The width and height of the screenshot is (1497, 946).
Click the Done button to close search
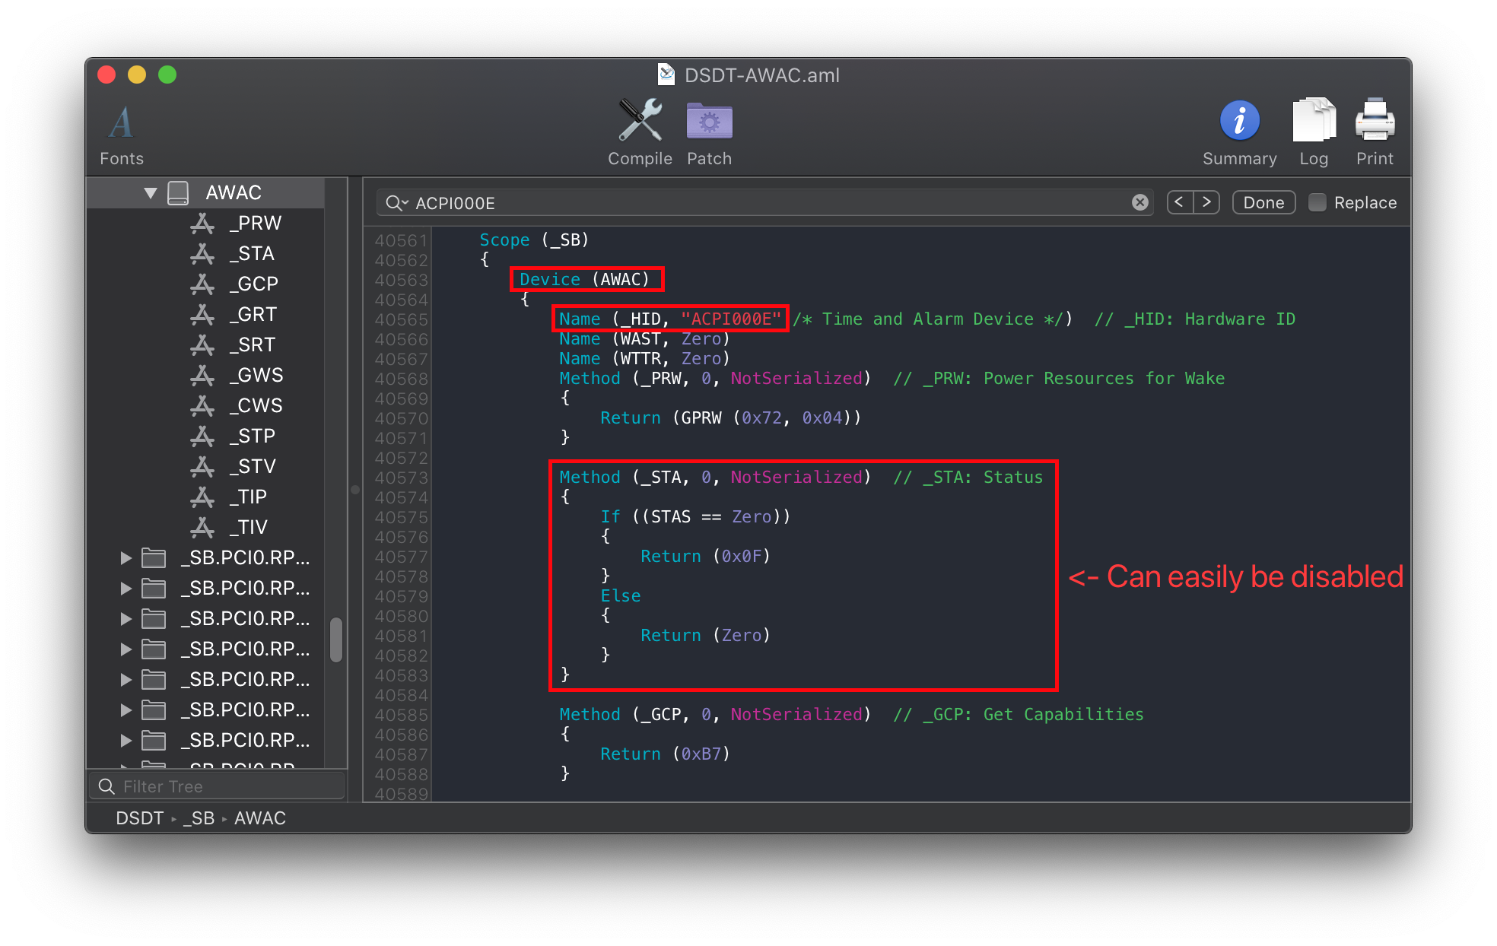tap(1263, 202)
